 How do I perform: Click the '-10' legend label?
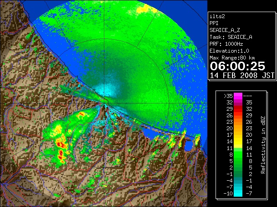tap(228, 194)
